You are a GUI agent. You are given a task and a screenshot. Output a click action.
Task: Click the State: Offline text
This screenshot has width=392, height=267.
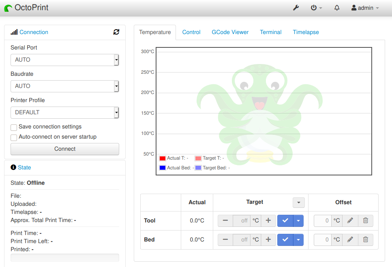pos(28,183)
